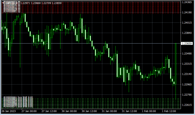Click price scale label 1.24365
This screenshot has width=195, height=115.
click(x=187, y=2)
